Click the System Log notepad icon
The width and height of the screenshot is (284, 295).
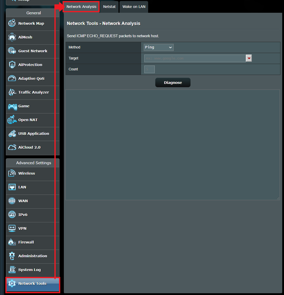click(x=12, y=270)
